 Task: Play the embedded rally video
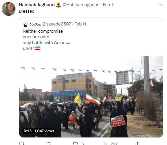91,97
